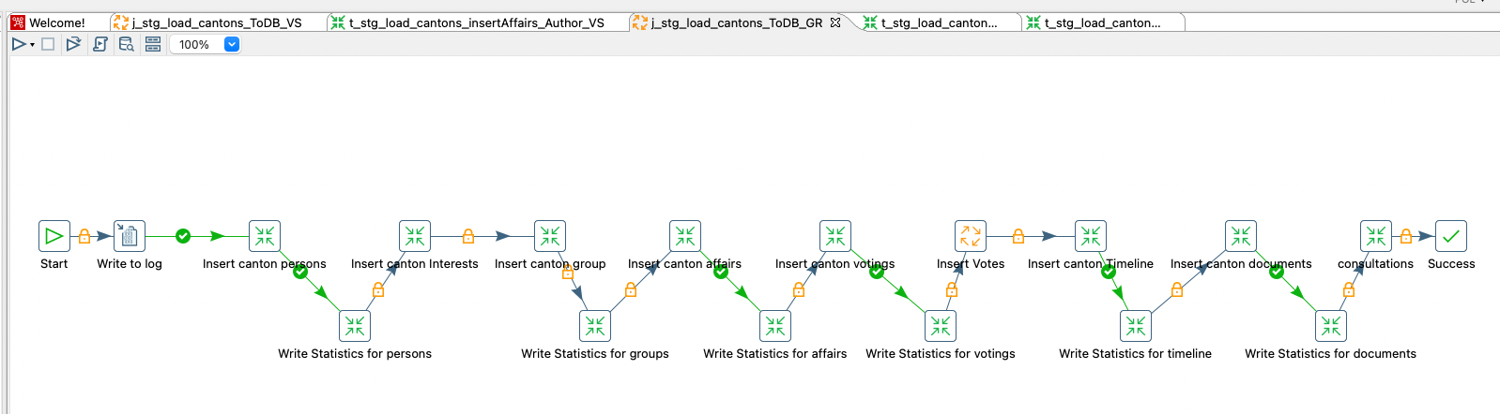The width and height of the screenshot is (1500, 414).
Task: Click the scroll-shaped SQL toolbar icon
Action: [x=100, y=44]
